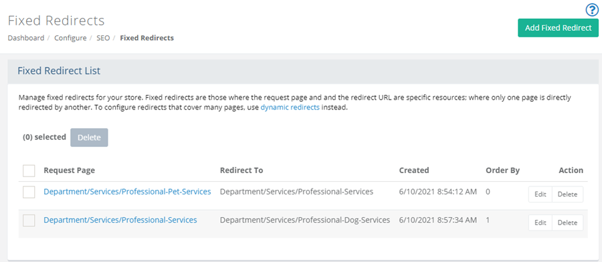This screenshot has height=262, width=602.
Task: Go to Dashboard breadcrumb
Action: pos(25,38)
